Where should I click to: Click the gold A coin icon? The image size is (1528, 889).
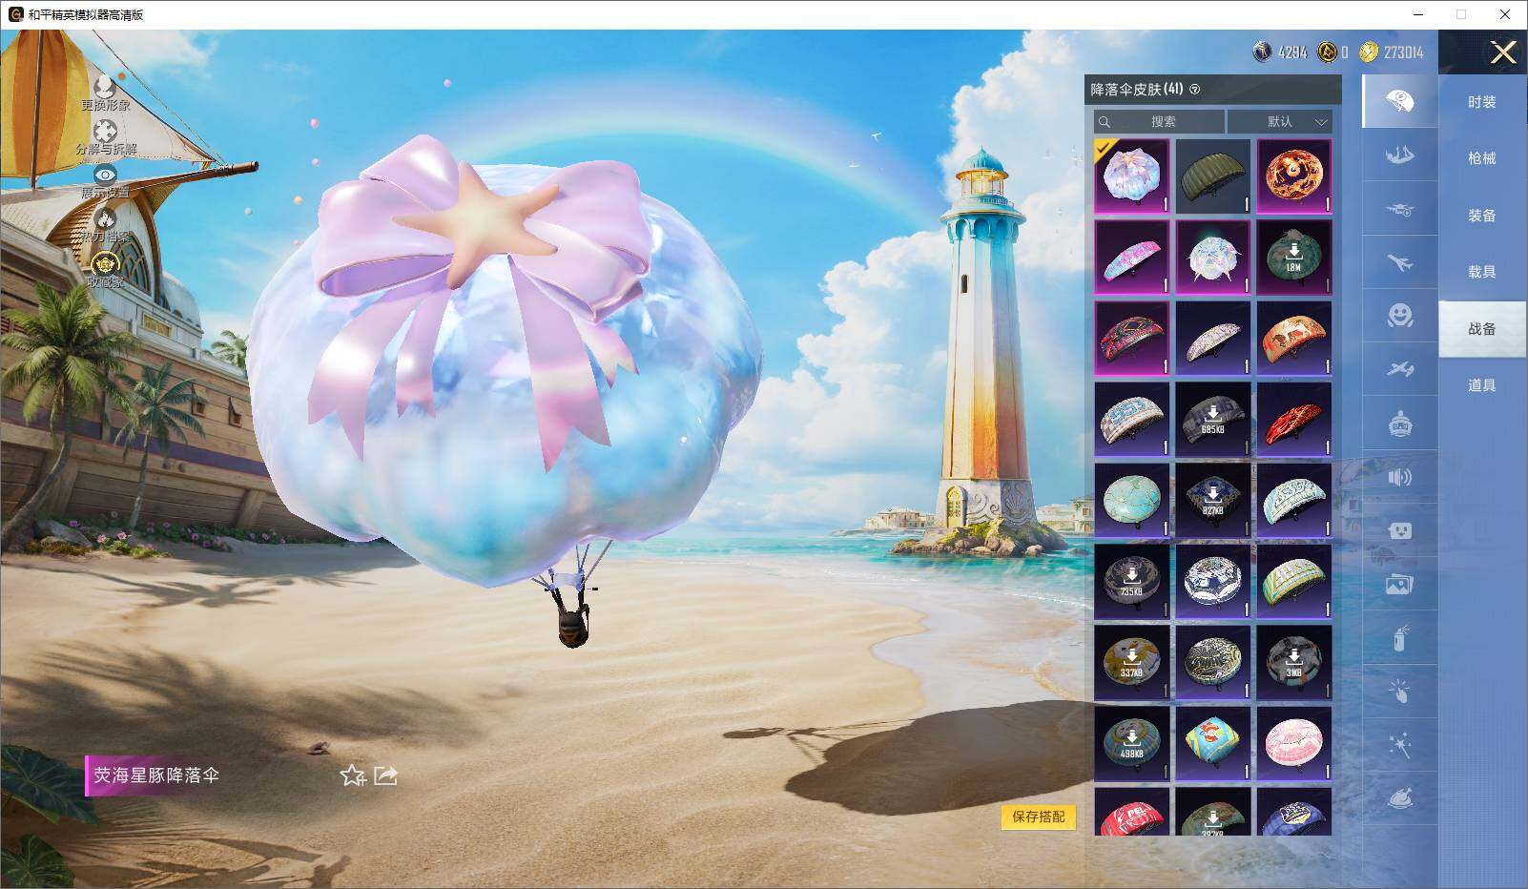click(1327, 52)
